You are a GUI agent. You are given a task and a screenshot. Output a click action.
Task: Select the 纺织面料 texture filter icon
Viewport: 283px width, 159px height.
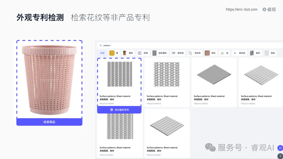click(x=154, y=53)
